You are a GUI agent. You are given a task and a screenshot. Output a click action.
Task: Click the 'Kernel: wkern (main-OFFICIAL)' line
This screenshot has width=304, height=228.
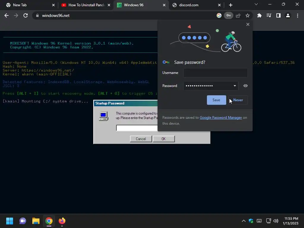click(37, 74)
